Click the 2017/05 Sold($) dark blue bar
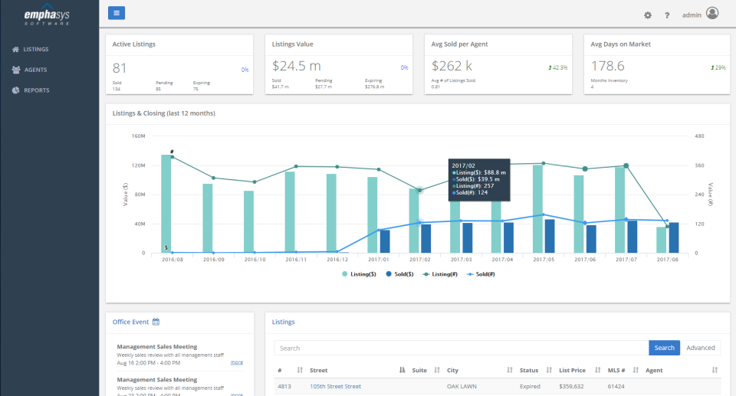Viewport: 736px width, 396px height. click(x=550, y=236)
